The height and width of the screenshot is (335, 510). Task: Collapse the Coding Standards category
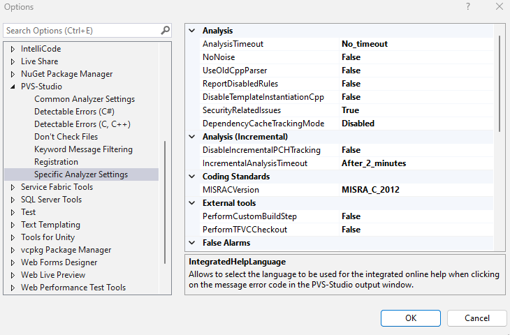point(192,177)
